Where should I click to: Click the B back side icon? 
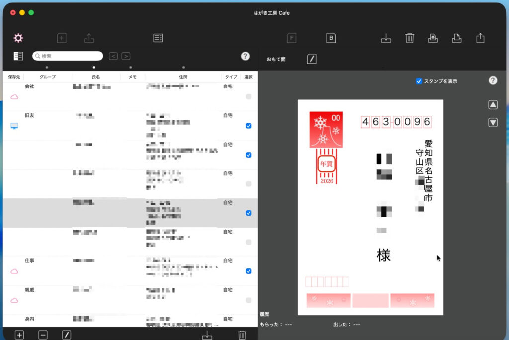coord(331,38)
